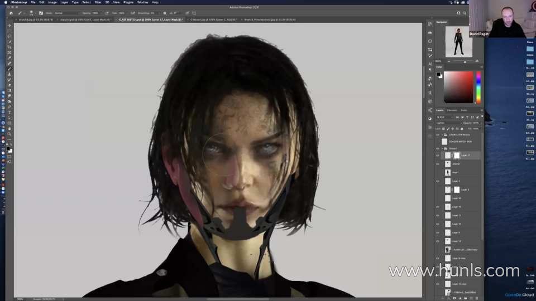Image resolution: width=536 pixels, height=301 pixels.
Task: Select the Crop tool in the toolbar
Action: tap(9, 47)
